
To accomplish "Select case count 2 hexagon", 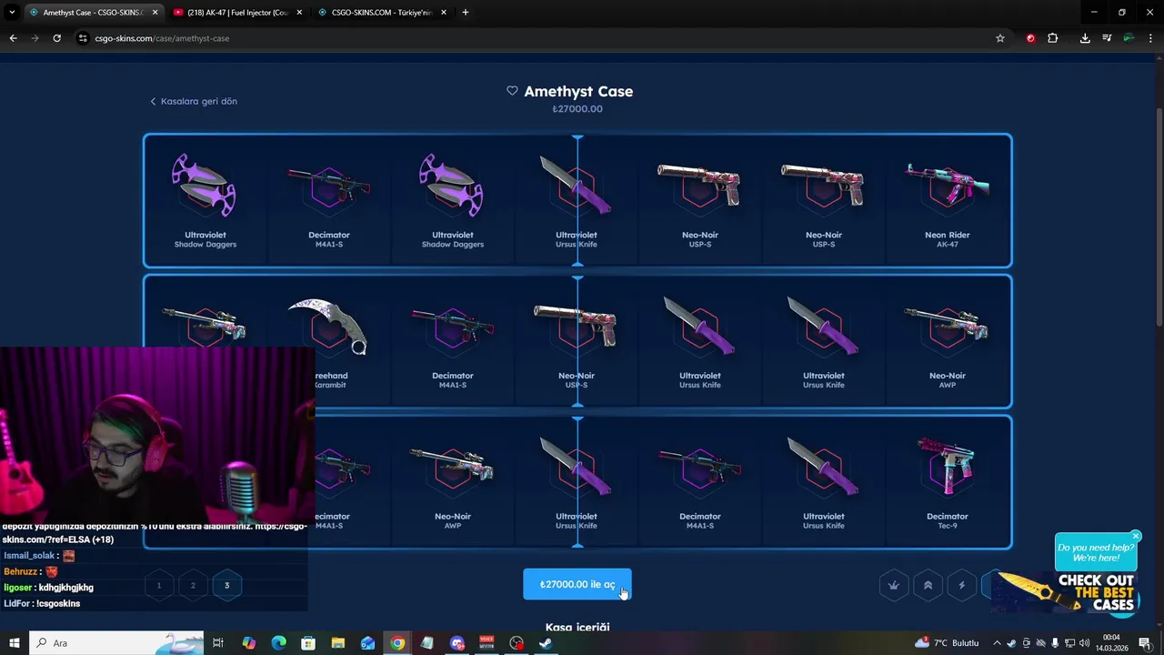I will (x=193, y=585).
